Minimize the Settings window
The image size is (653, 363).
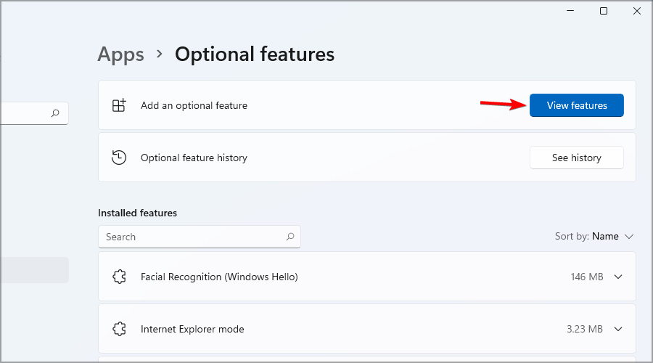(x=570, y=11)
